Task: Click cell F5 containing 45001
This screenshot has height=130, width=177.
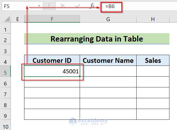Action: [52, 71]
